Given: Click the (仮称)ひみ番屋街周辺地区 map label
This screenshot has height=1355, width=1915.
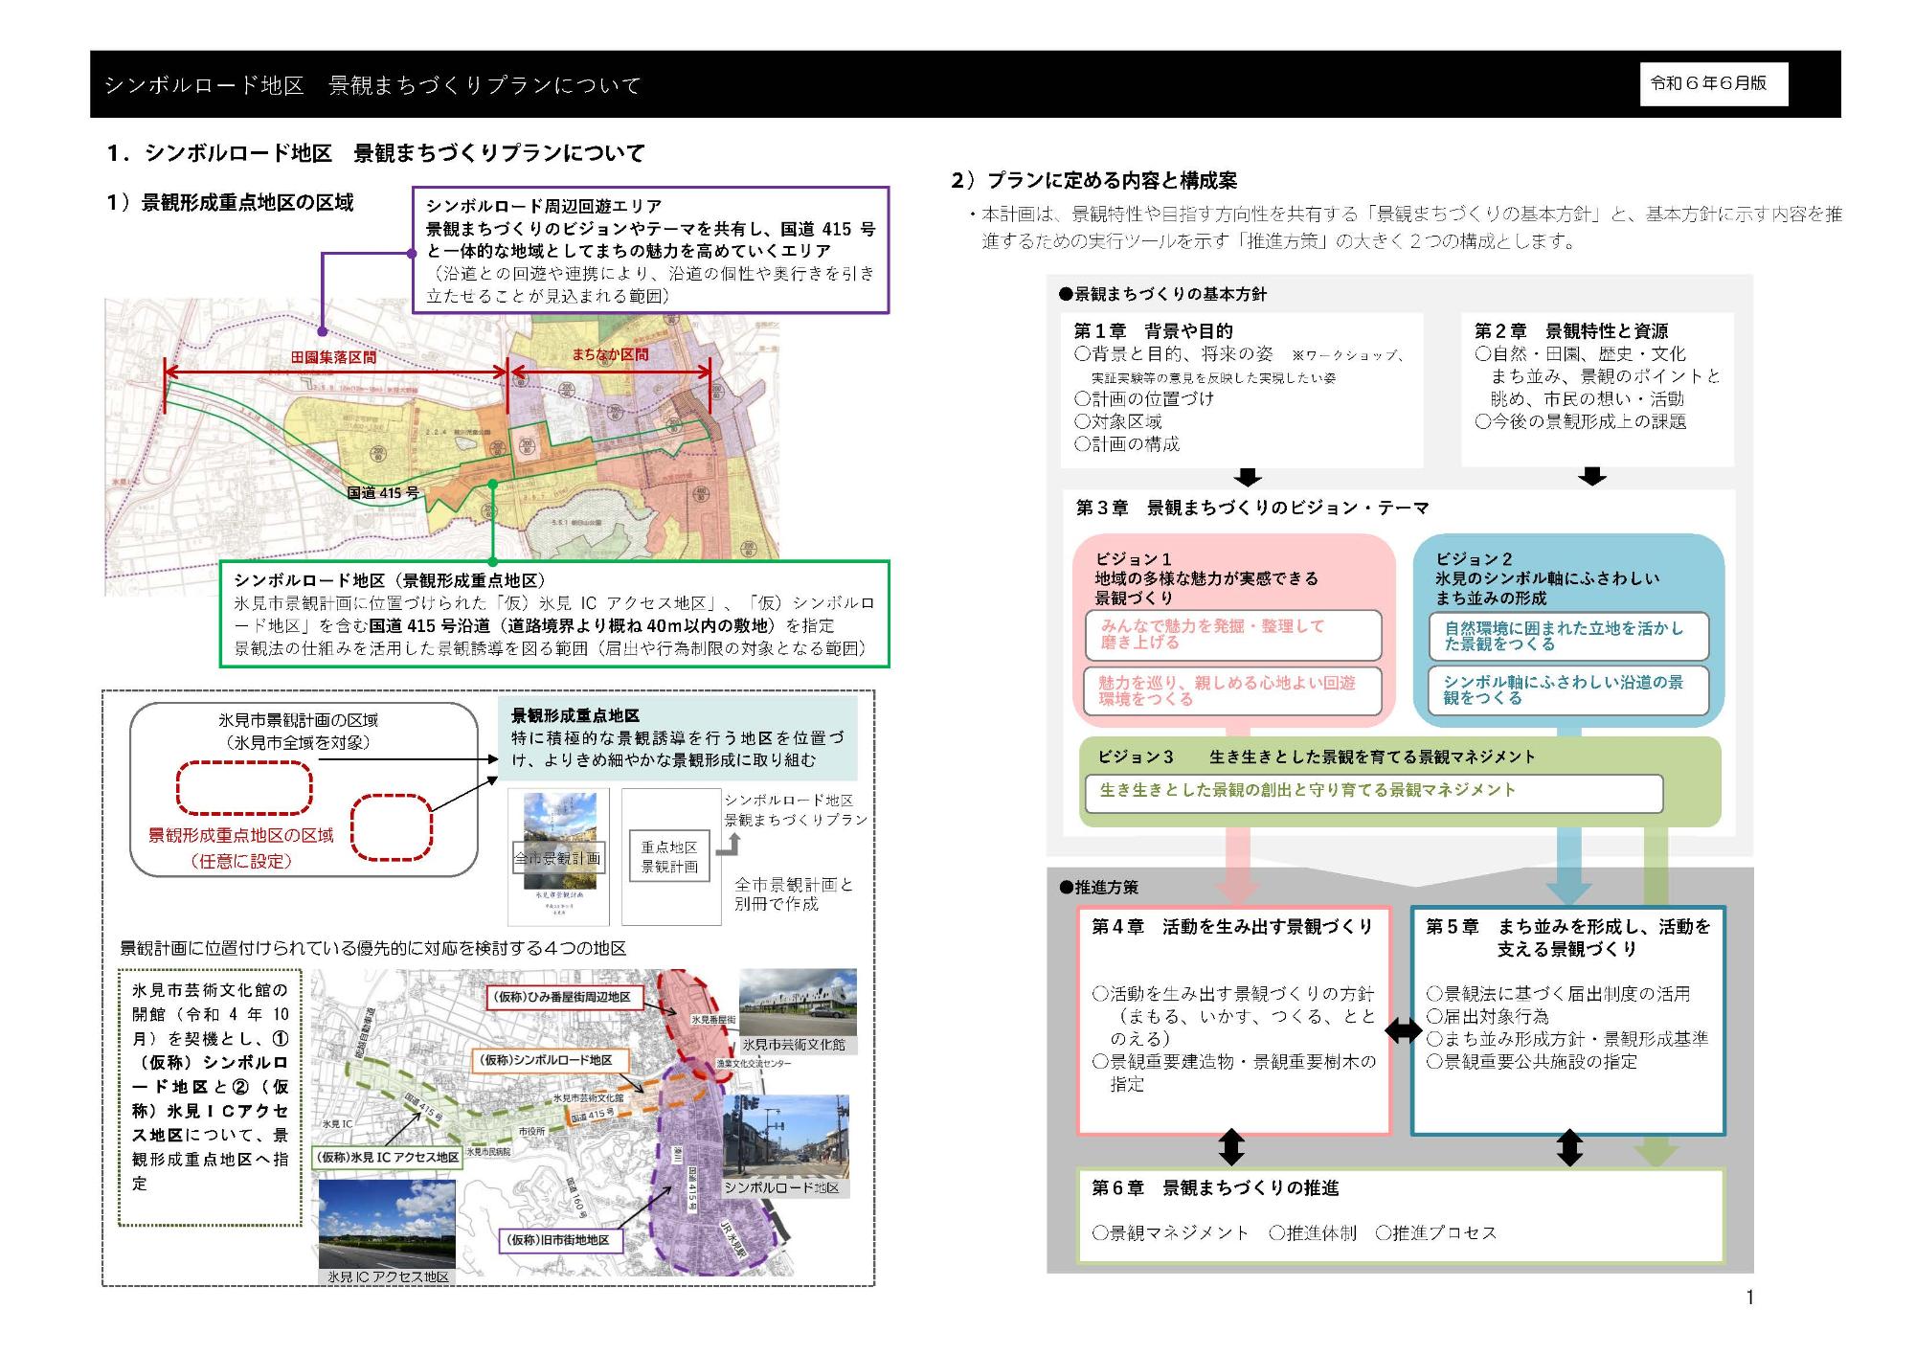Looking at the screenshot, I should 563,997.
